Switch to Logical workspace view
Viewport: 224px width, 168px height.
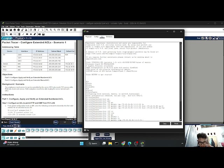pyautogui.click(x=7, y=38)
